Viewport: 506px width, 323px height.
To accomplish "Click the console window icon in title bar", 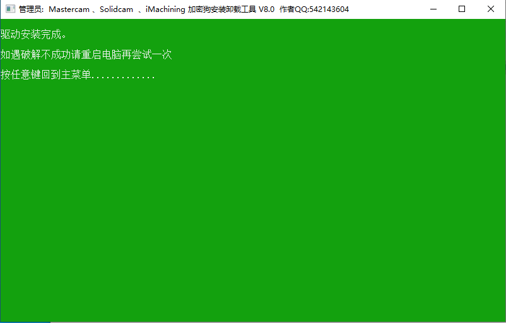I will pos(10,9).
